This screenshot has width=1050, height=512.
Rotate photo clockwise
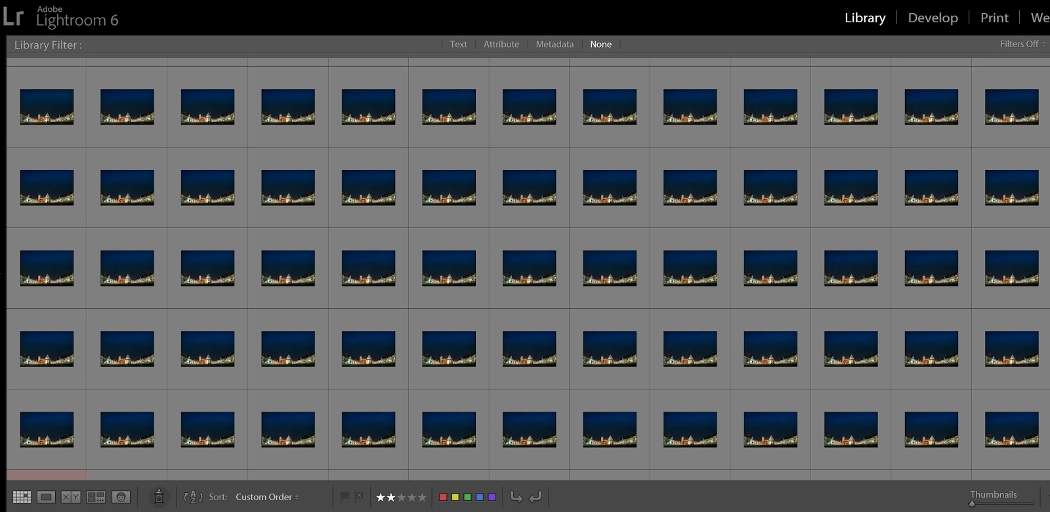[535, 497]
